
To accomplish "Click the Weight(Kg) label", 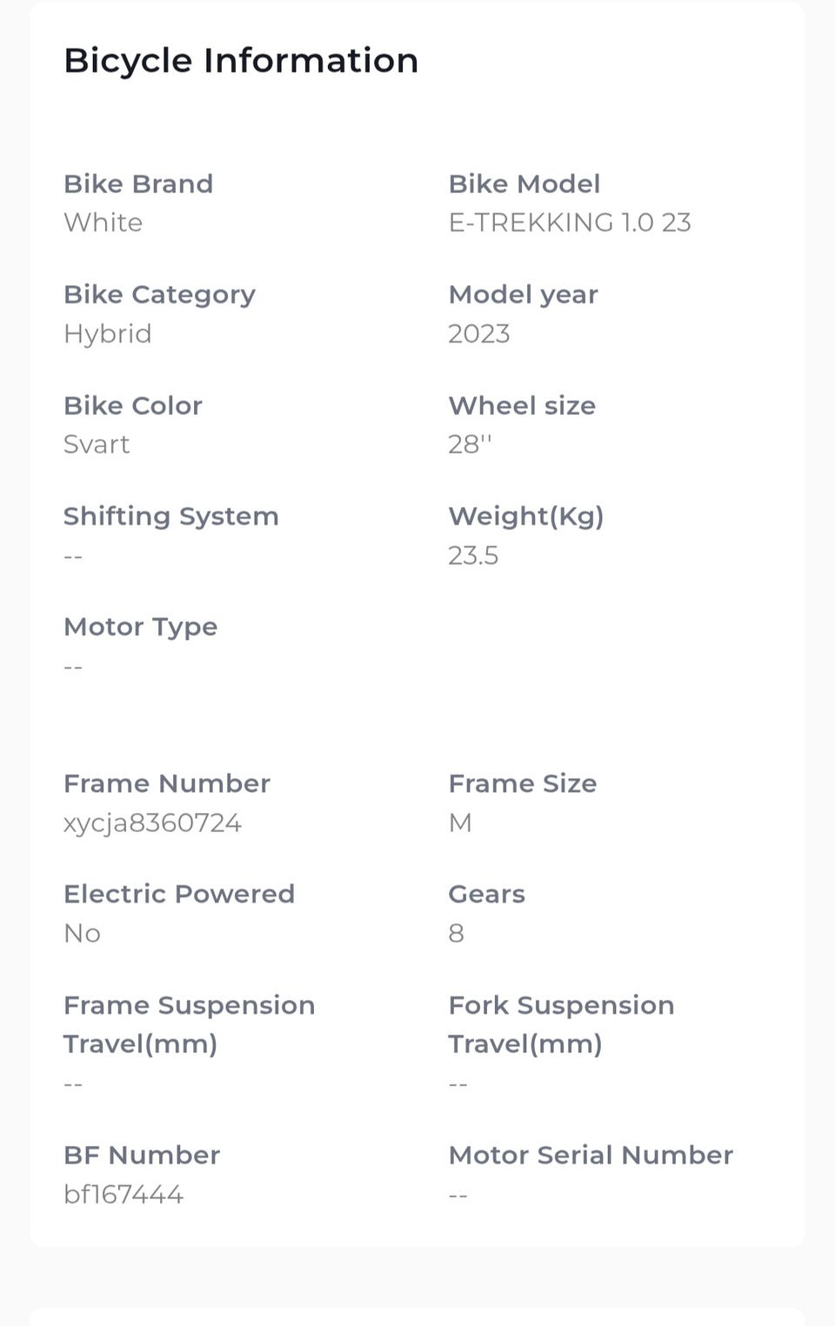I will coord(526,516).
